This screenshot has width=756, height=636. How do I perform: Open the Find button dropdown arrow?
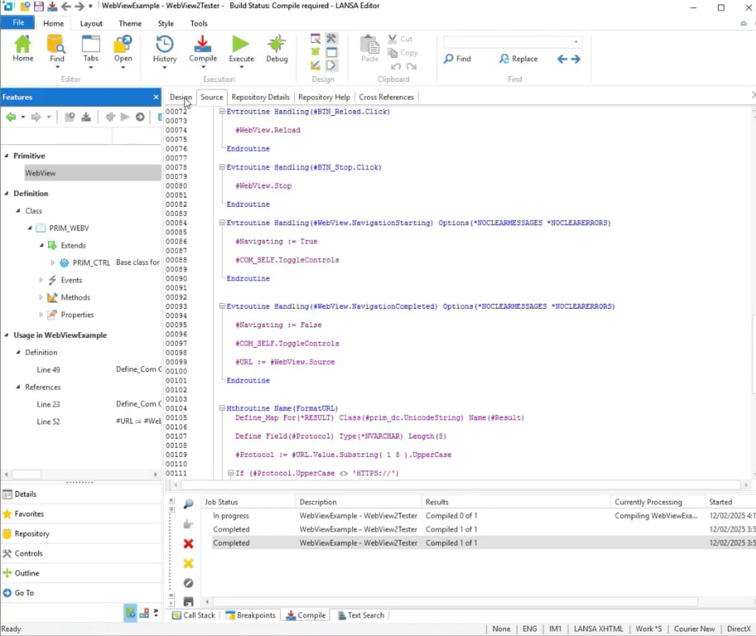(57, 67)
